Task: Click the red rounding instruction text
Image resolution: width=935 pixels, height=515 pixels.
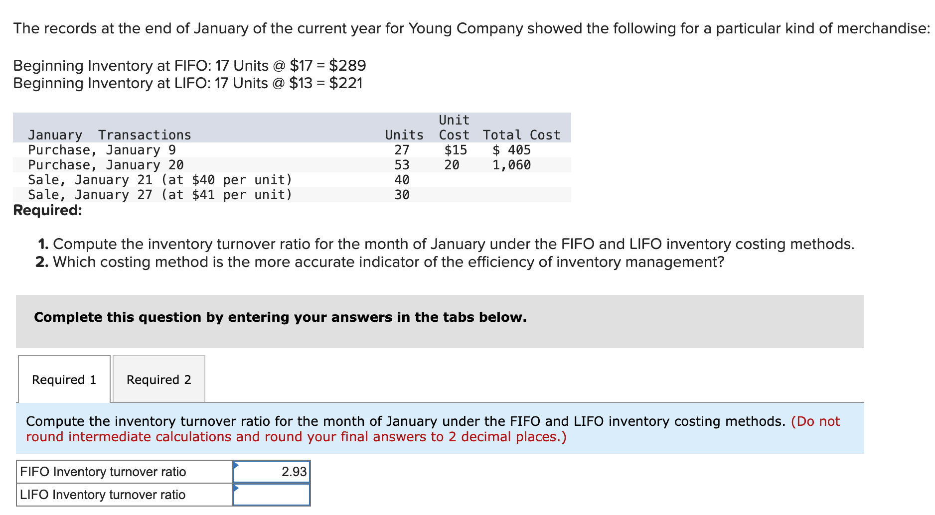Action: pos(296,437)
